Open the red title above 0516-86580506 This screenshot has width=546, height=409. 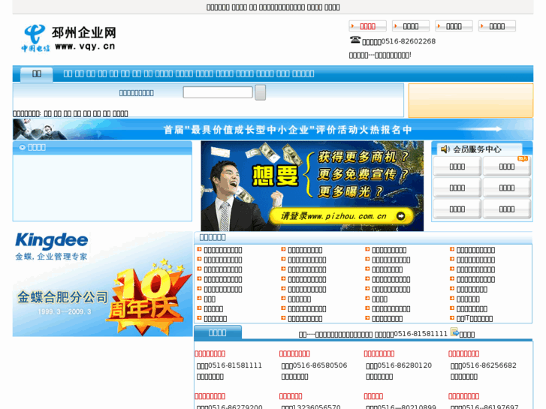click(294, 353)
